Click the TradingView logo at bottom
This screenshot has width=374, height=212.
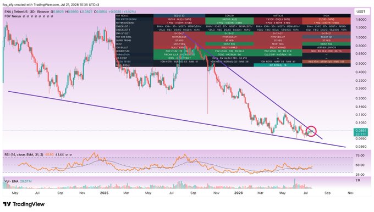(24, 204)
